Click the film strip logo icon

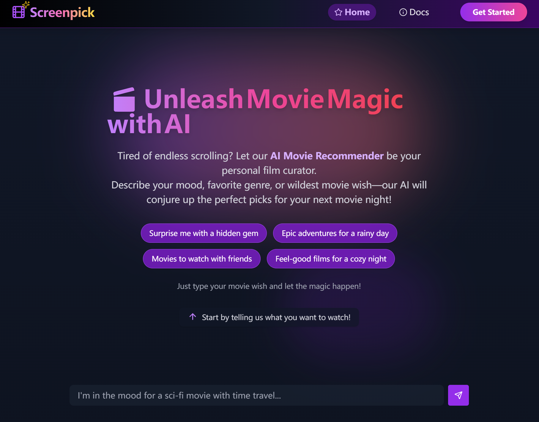(18, 12)
